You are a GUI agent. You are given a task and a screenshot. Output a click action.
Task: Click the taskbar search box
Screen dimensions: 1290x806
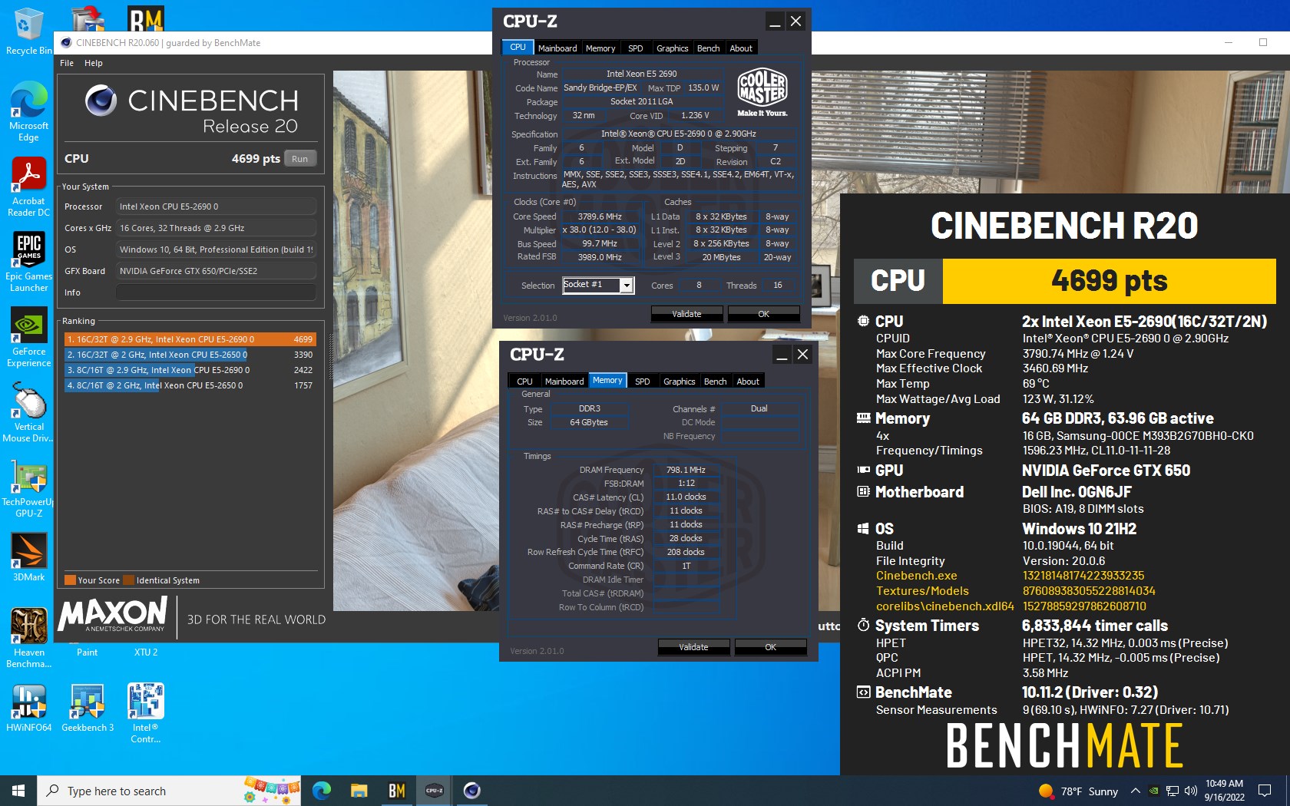point(169,791)
